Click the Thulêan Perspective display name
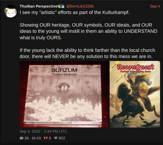The width and height of the screenshot is (163, 145). tap(39, 6)
